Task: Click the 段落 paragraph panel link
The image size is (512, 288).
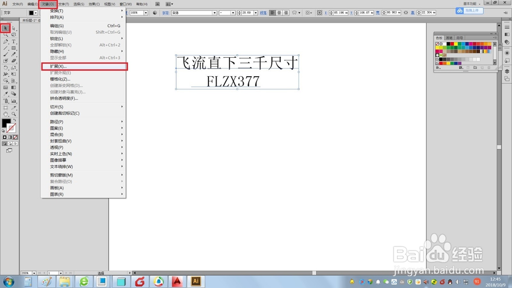Action: [x=263, y=13]
